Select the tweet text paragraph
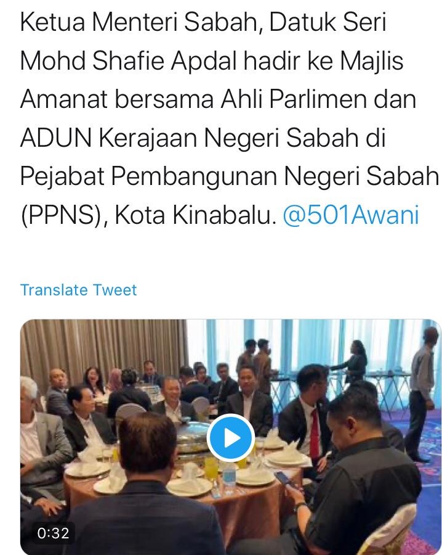This screenshot has height=555, width=442. click(230, 118)
